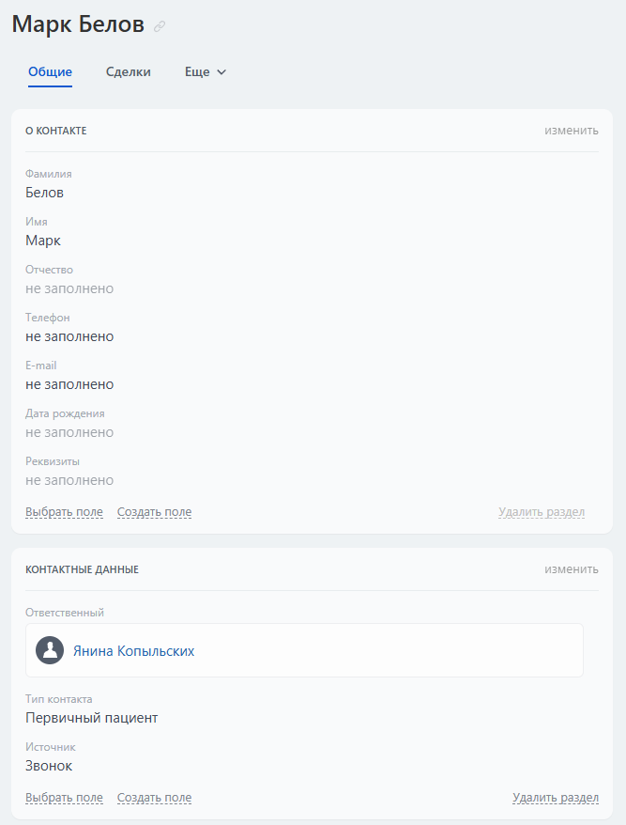Image resolution: width=626 pixels, height=825 pixels.
Task: Open responsible user Янина Копыльских link
Action: coord(133,650)
